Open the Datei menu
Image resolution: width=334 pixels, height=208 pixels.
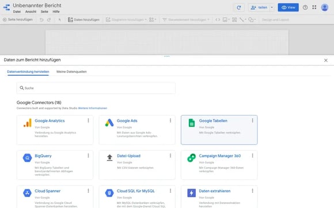tap(17, 11)
